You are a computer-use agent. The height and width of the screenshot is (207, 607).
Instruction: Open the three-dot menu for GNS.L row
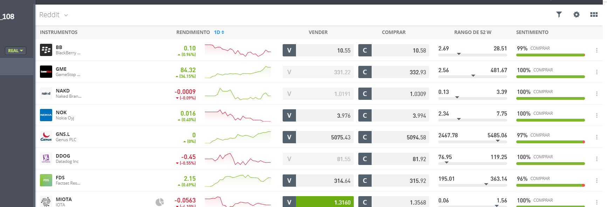(597, 137)
